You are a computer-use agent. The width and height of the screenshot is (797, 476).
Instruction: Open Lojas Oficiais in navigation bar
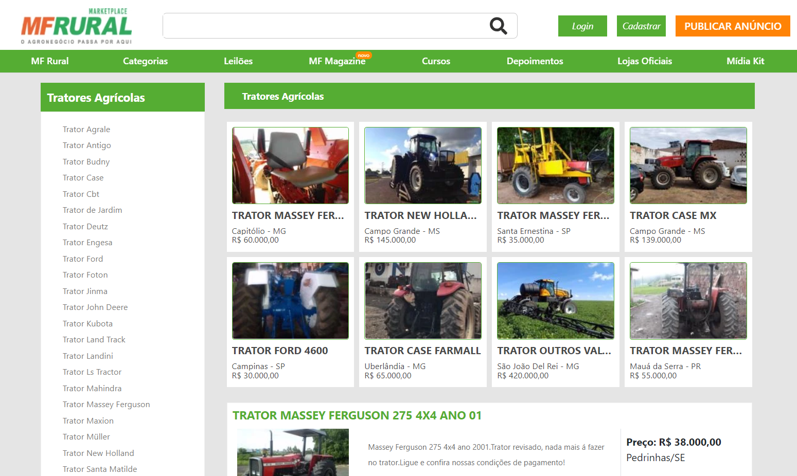pyautogui.click(x=644, y=61)
